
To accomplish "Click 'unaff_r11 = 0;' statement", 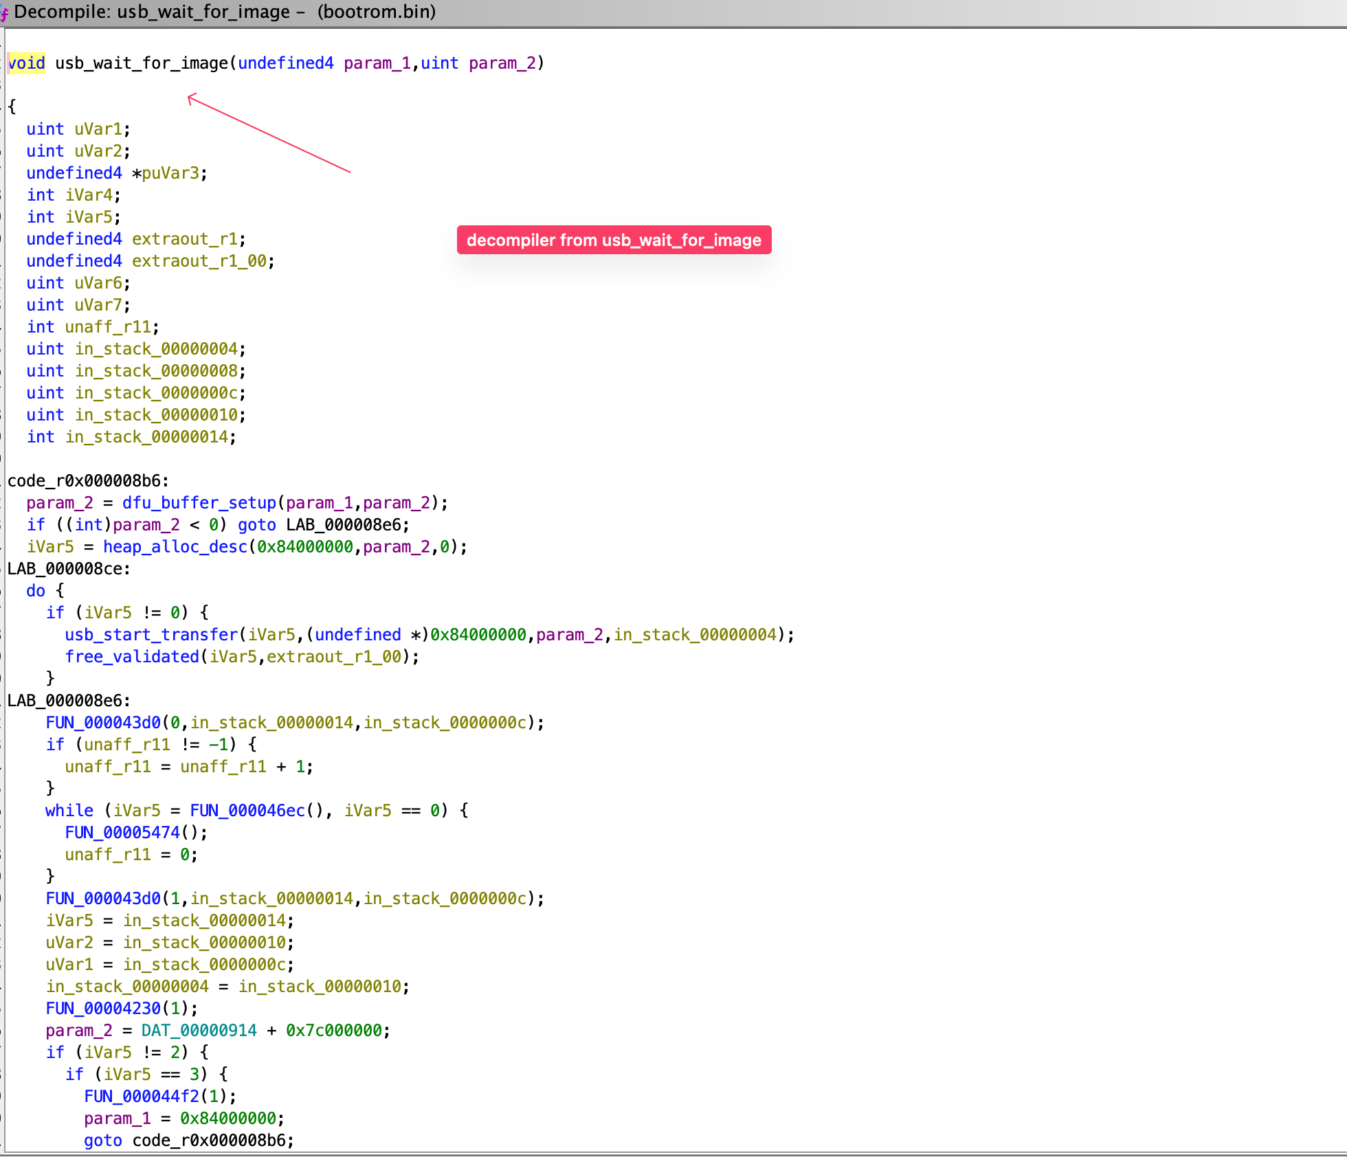I will 131,855.
